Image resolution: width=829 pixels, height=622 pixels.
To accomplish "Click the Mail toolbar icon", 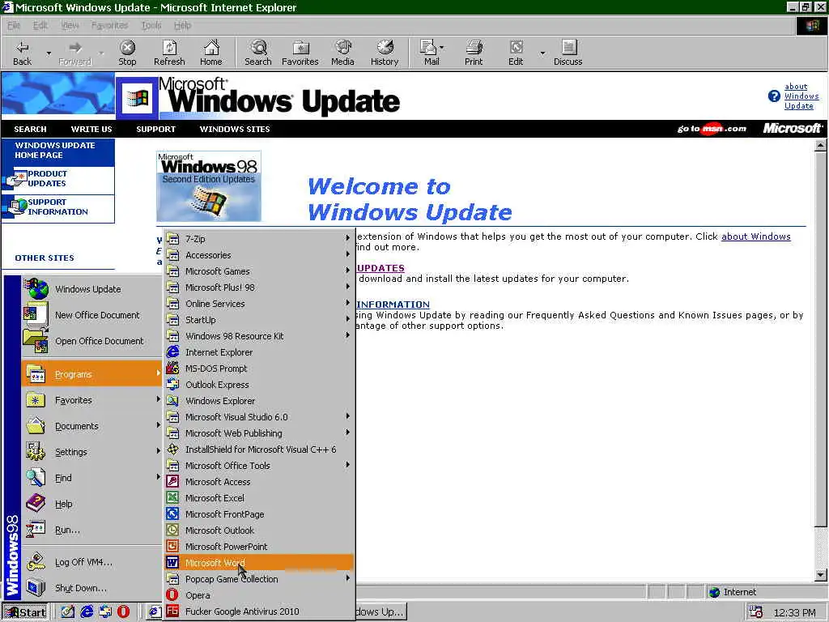I will tap(429, 53).
